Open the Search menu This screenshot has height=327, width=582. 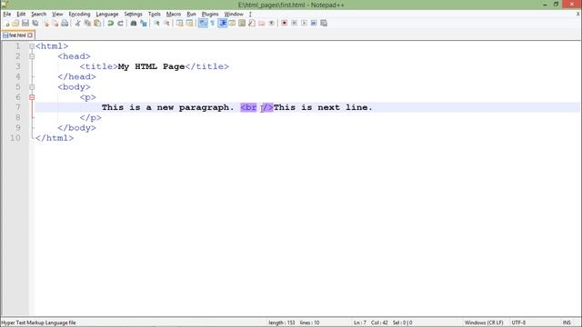[x=38, y=15]
